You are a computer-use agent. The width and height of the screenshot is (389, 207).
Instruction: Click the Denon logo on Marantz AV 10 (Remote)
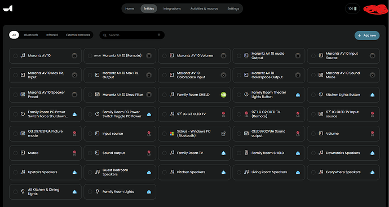click(x=97, y=56)
